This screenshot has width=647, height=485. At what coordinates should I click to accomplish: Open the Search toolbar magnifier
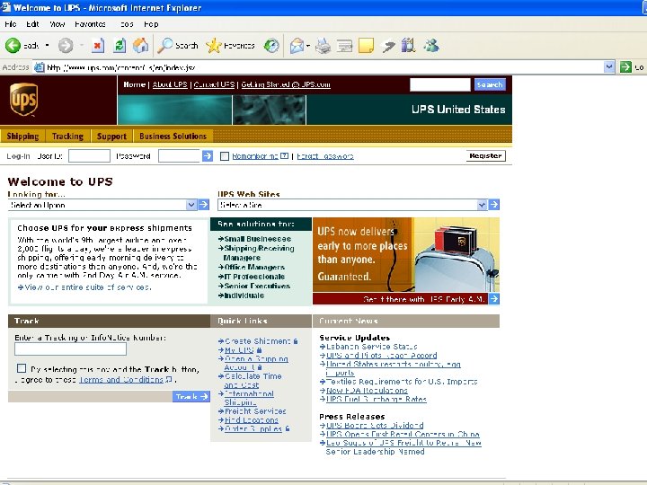165,46
